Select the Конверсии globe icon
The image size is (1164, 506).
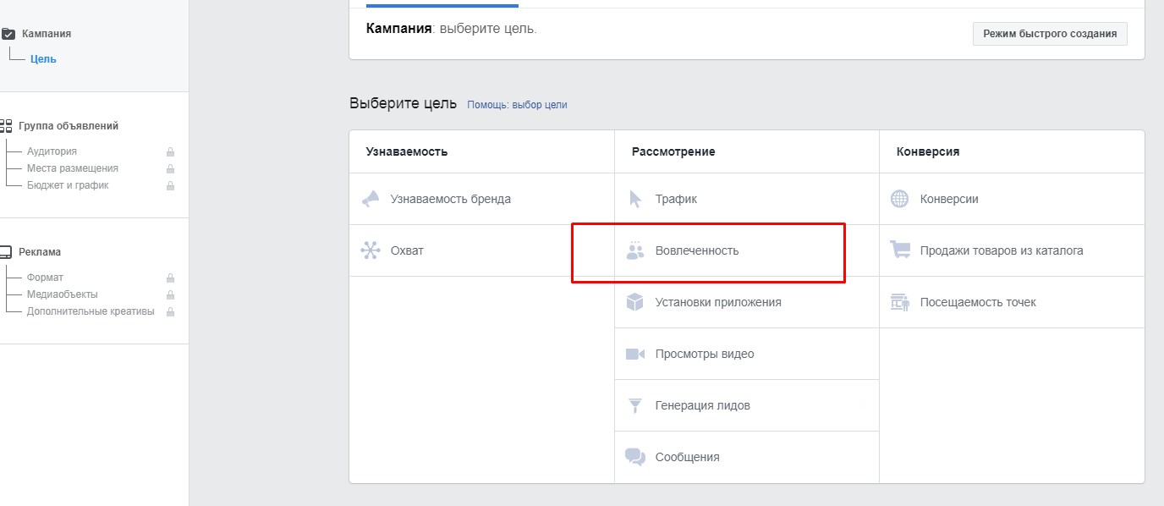[900, 199]
